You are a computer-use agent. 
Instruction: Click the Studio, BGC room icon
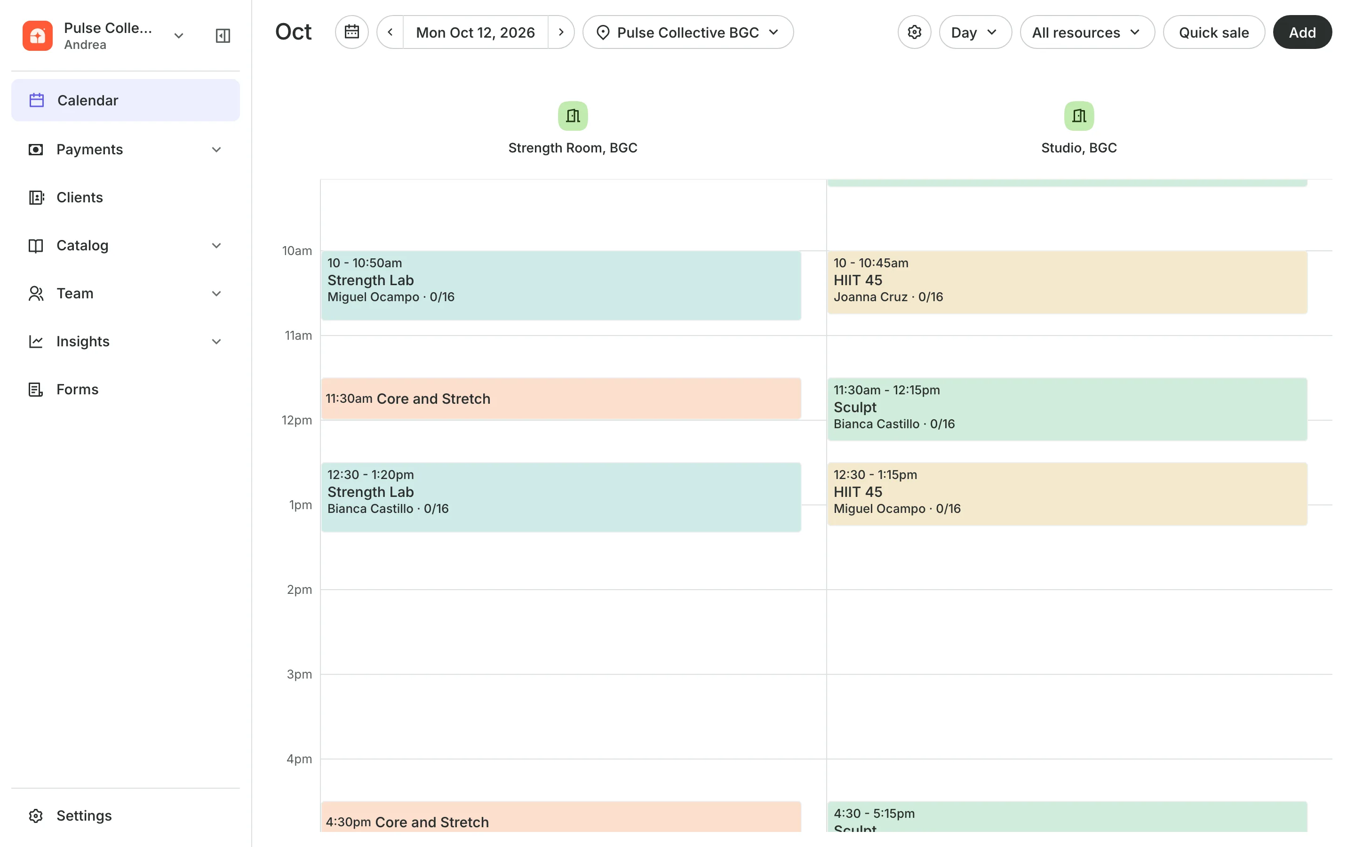(x=1079, y=116)
